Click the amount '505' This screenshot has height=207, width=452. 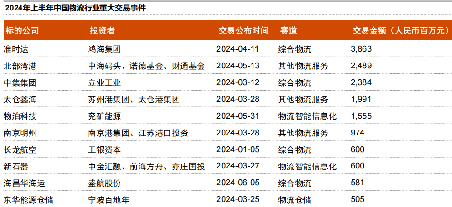358,199
